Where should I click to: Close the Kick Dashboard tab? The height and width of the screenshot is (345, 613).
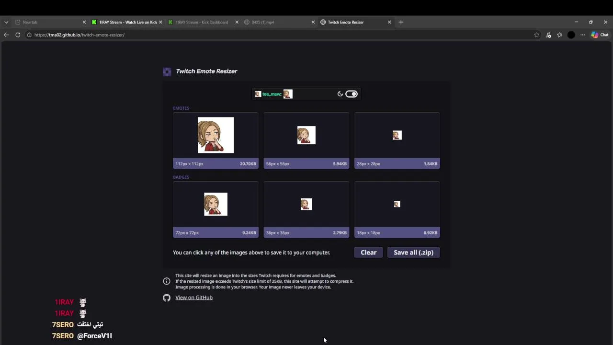click(x=237, y=22)
